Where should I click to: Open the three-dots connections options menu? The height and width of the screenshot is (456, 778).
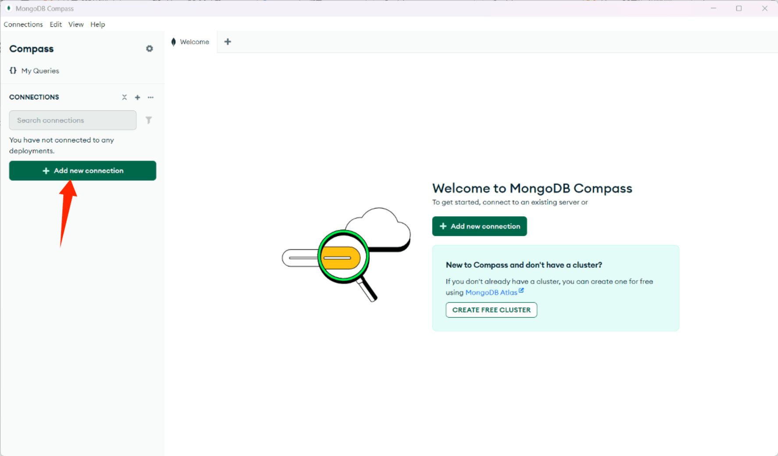[x=150, y=97]
